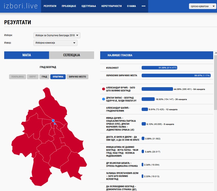Open the three-dot more menu
Image resolution: width=217 pixels, height=191 pixels.
coord(143,6)
